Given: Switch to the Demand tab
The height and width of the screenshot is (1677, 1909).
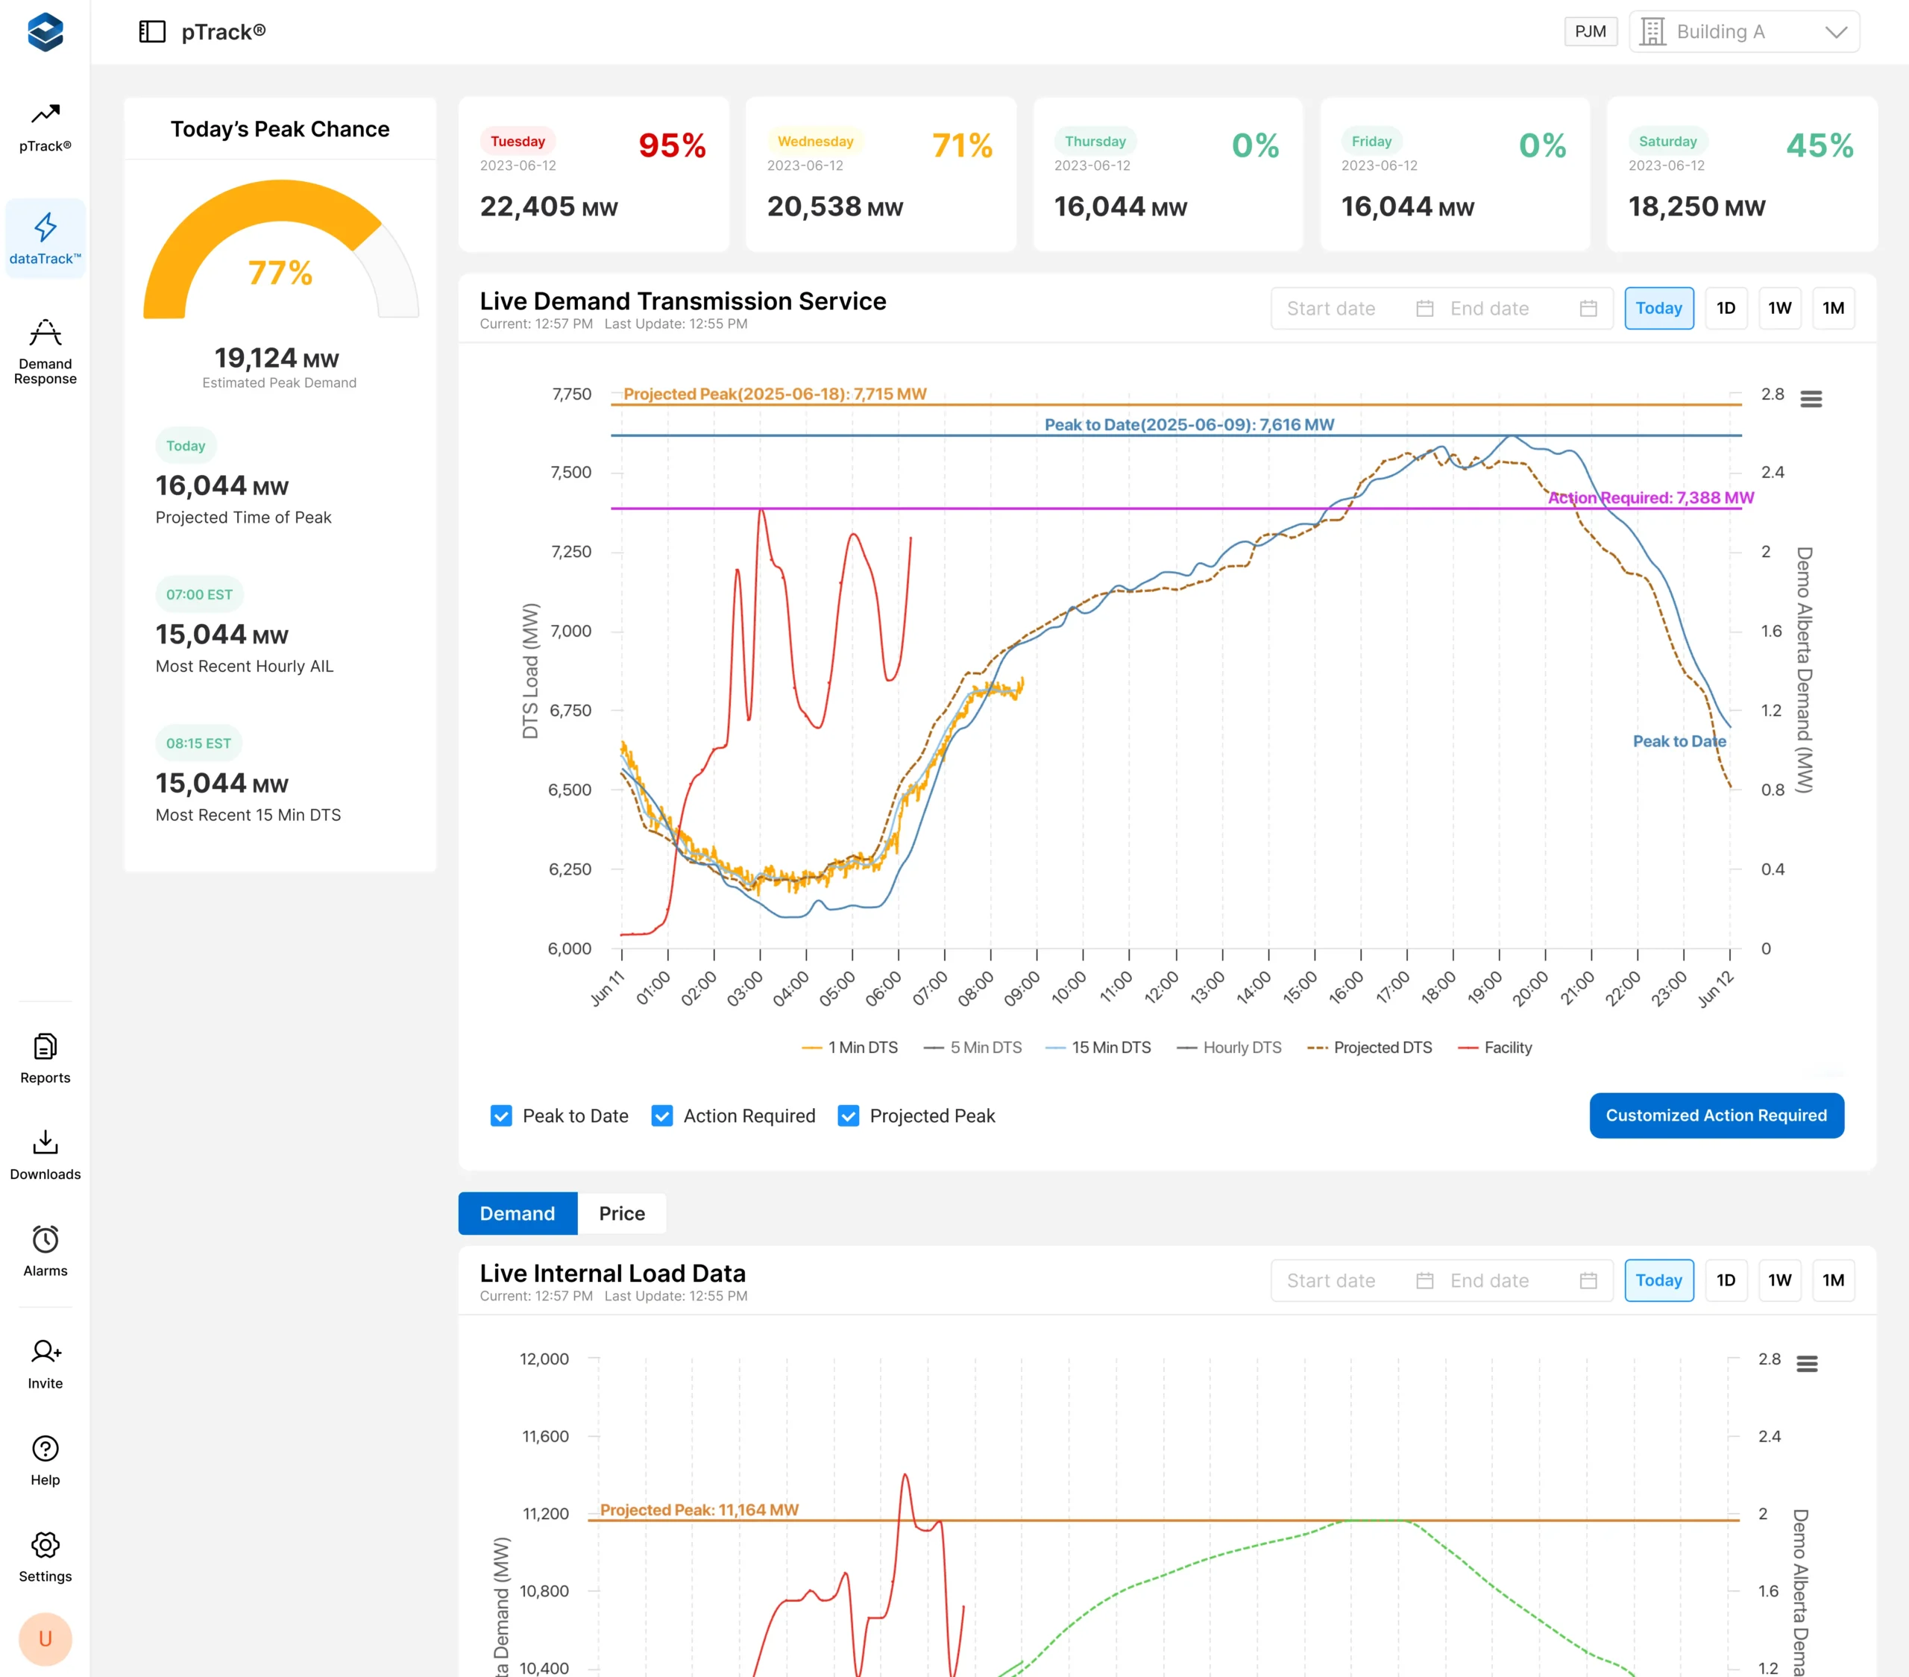Looking at the screenshot, I should pyautogui.click(x=518, y=1214).
